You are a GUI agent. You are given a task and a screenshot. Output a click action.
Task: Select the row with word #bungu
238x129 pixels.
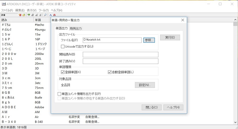tap(25, 30)
